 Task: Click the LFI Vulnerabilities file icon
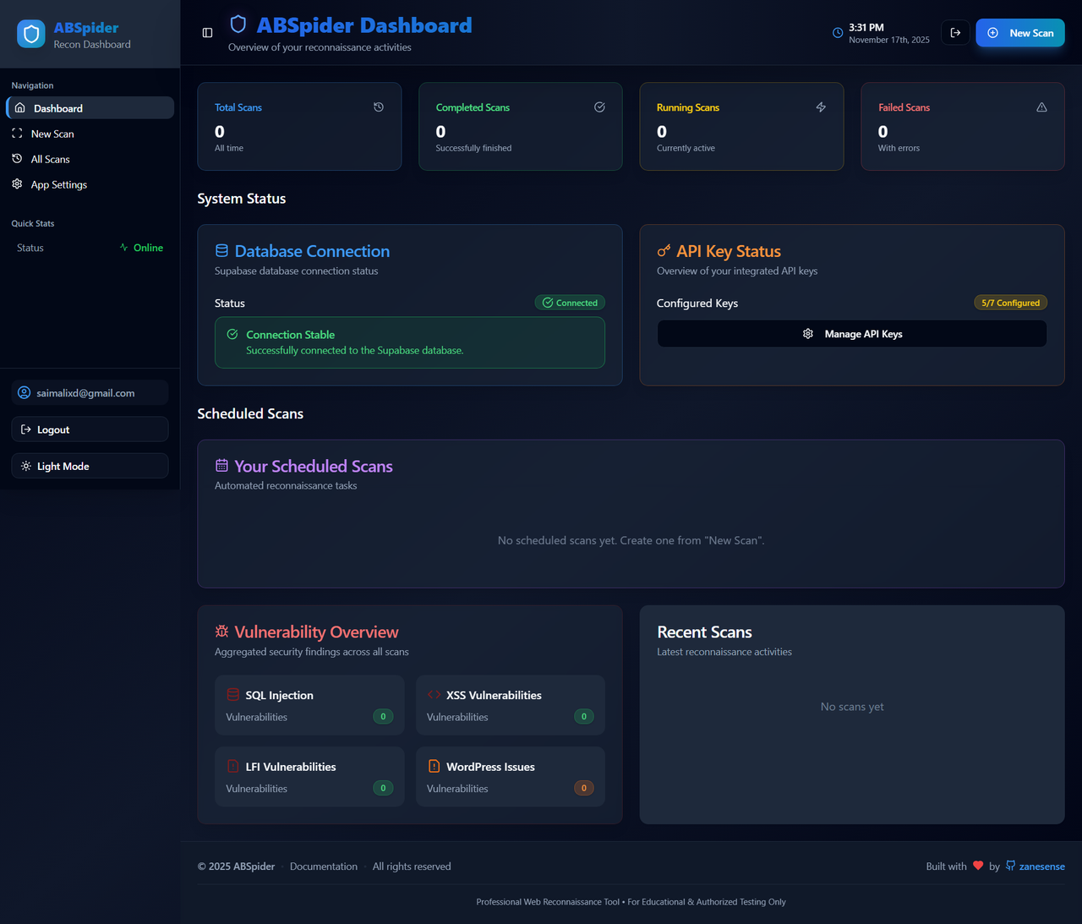click(x=233, y=767)
